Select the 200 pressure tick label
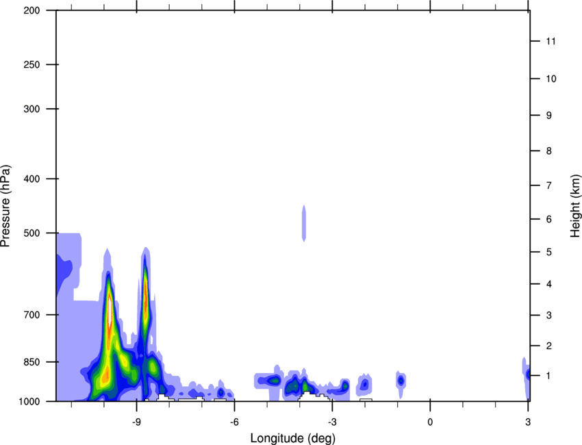 click(31, 10)
